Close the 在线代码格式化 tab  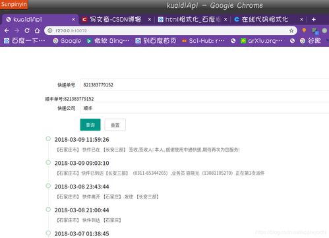click(301, 20)
